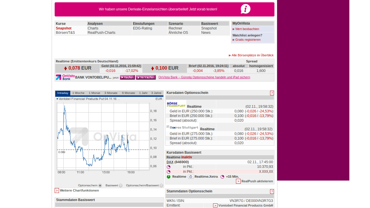
Task: Click the +15 Min. delay icon
Action: 222,177
